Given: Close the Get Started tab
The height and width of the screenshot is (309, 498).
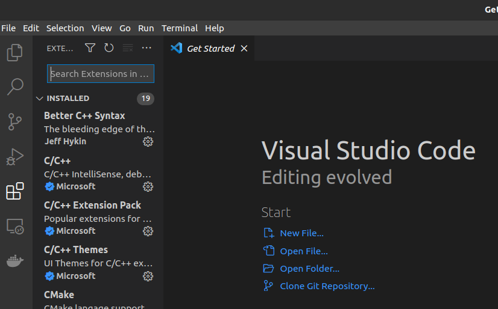Looking at the screenshot, I should 244,49.
